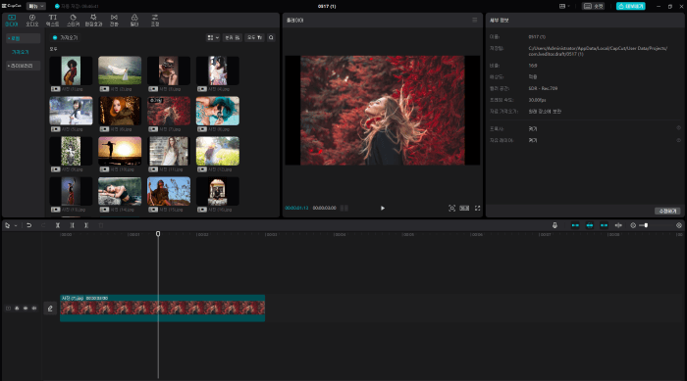
Task: Click the focus/scan icon in player controls
Action: (451, 209)
